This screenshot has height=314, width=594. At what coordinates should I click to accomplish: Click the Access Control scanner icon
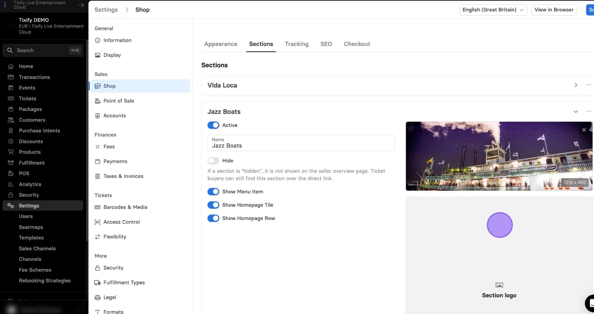(98, 222)
